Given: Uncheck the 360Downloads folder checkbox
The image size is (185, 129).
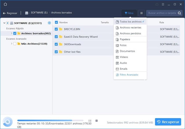Looking at the screenshot, I should [x=56, y=44].
